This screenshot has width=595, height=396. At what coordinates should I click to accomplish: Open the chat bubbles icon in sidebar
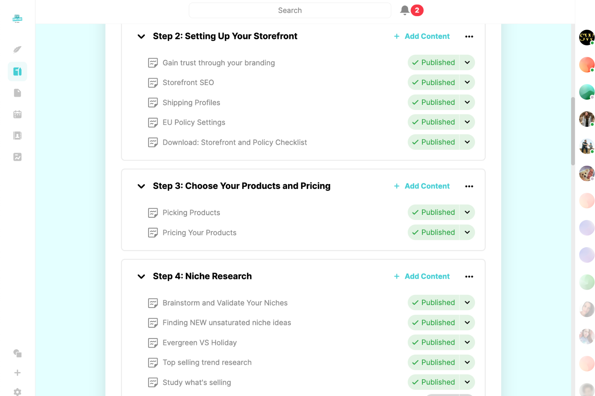coord(17,353)
